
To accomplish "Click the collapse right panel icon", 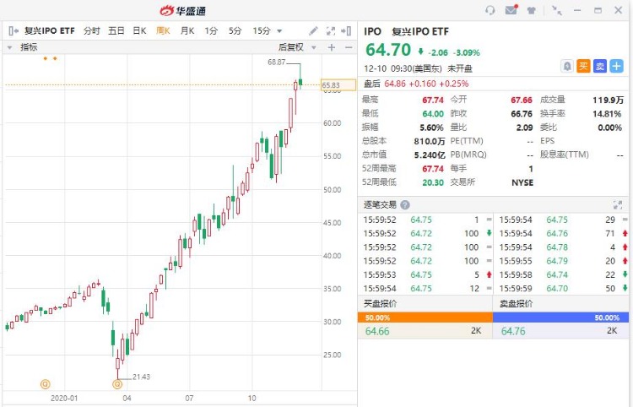I will [346, 30].
